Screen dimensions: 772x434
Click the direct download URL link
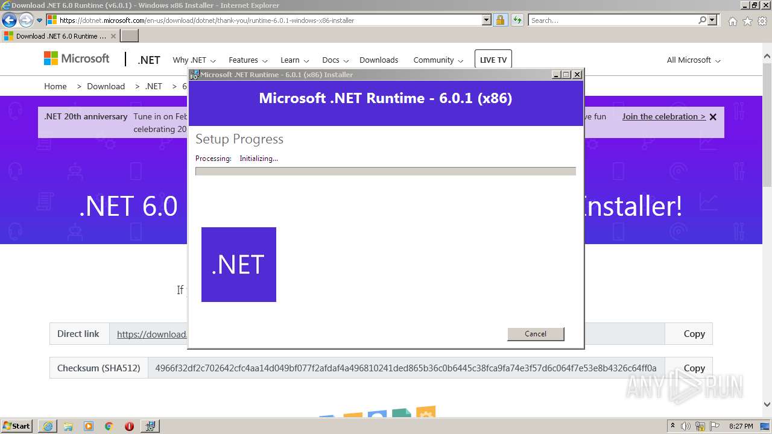152,335
